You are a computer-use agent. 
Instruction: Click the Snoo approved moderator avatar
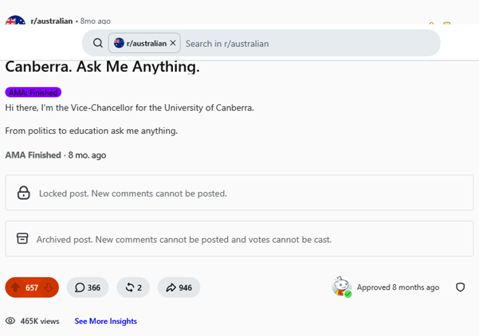pyautogui.click(x=342, y=287)
